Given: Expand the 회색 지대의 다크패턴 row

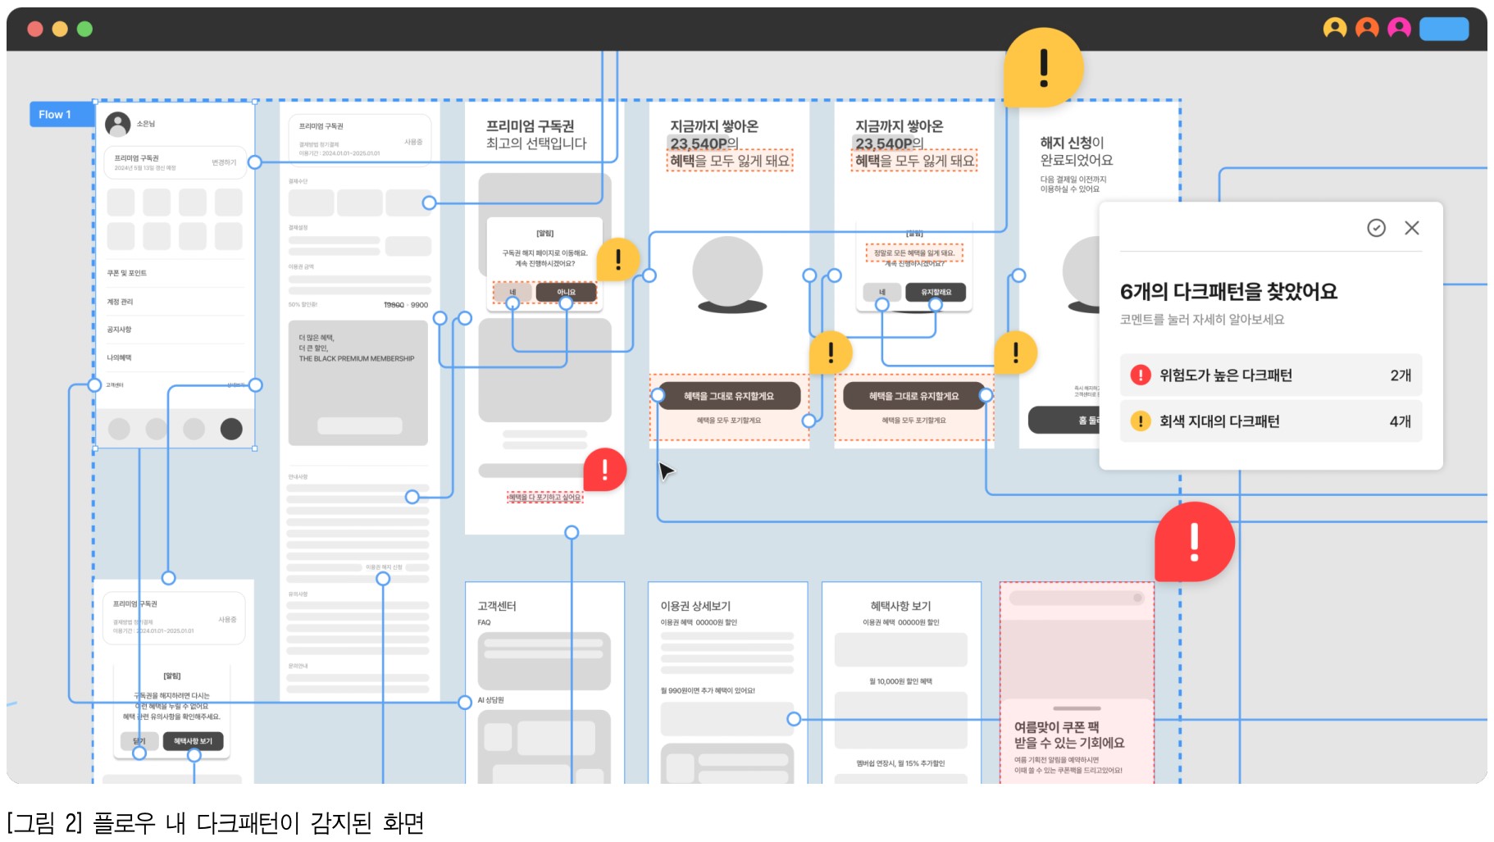Looking at the screenshot, I should coord(1270,421).
